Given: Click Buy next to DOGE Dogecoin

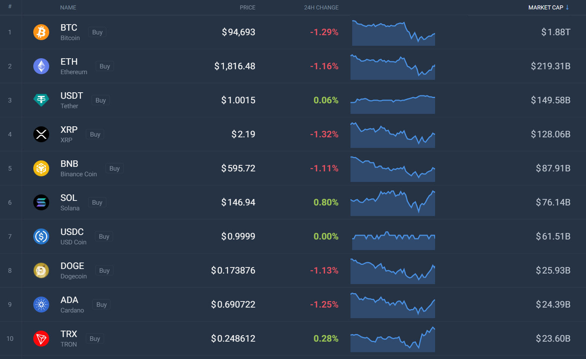Looking at the screenshot, I should pyautogui.click(x=104, y=270).
